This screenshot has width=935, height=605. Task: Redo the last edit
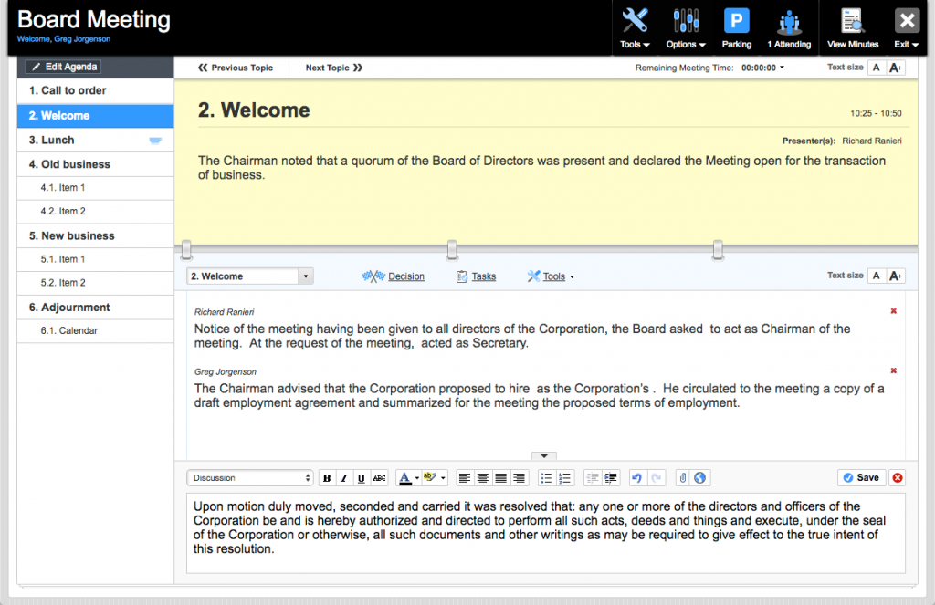[656, 478]
